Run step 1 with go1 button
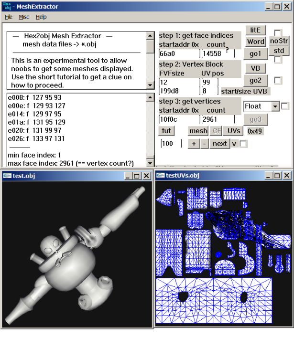 pyautogui.click(x=255, y=54)
